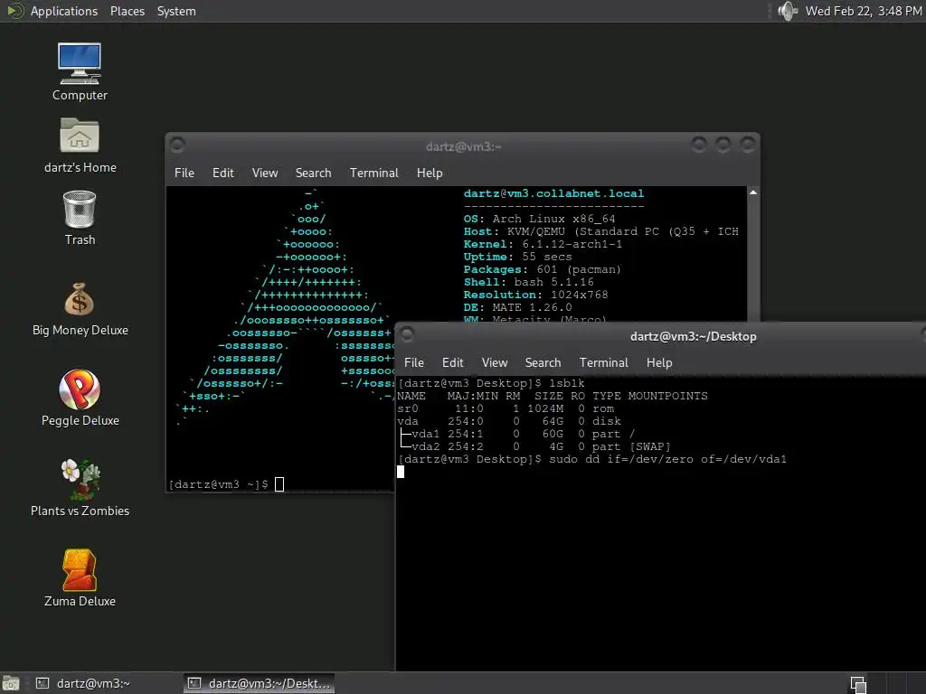
Task: Open File menu in the Desktop terminal
Action: tap(413, 363)
